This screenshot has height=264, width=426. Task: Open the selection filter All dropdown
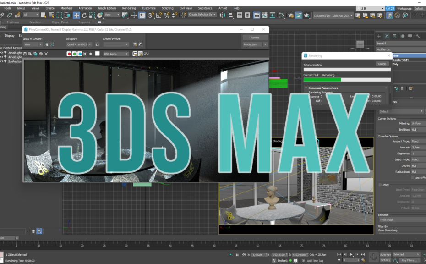pos(31,15)
